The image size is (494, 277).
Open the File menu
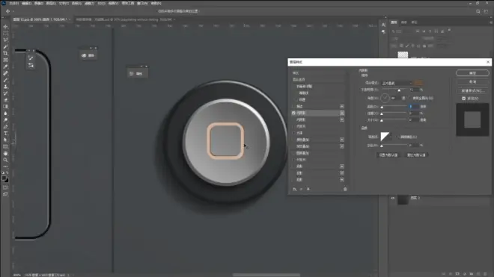(x=13, y=3)
